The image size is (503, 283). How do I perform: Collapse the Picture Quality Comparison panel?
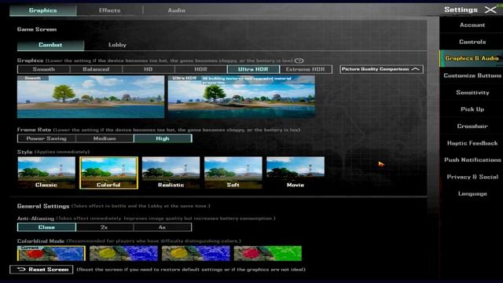(381, 69)
